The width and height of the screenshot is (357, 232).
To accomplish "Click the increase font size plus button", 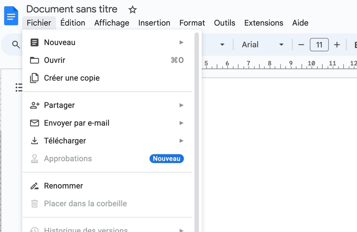I will tap(337, 45).
